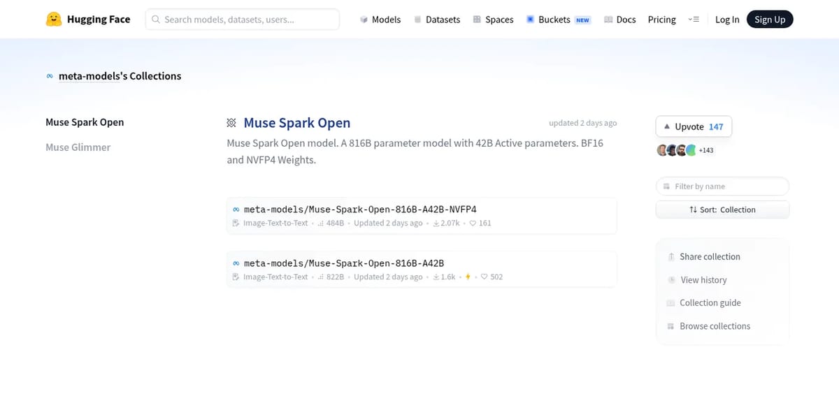839x419 pixels.
Task: Click the heart icon next to 161
Action: (473, 223)
